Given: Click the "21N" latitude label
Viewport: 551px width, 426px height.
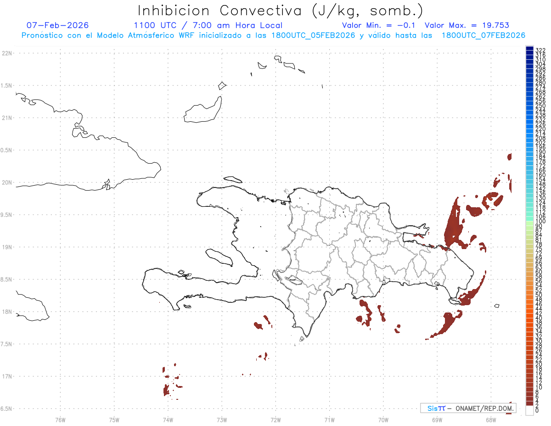Looking at the screenshot, I should [7, 118].
